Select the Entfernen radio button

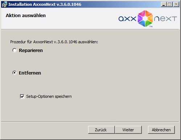tap(15, 73)
